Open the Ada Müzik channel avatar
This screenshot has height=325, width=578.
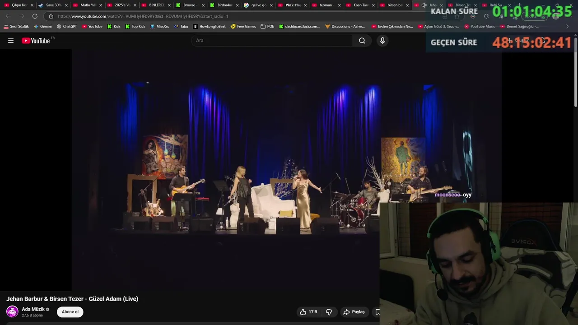(x=12, y=311)
